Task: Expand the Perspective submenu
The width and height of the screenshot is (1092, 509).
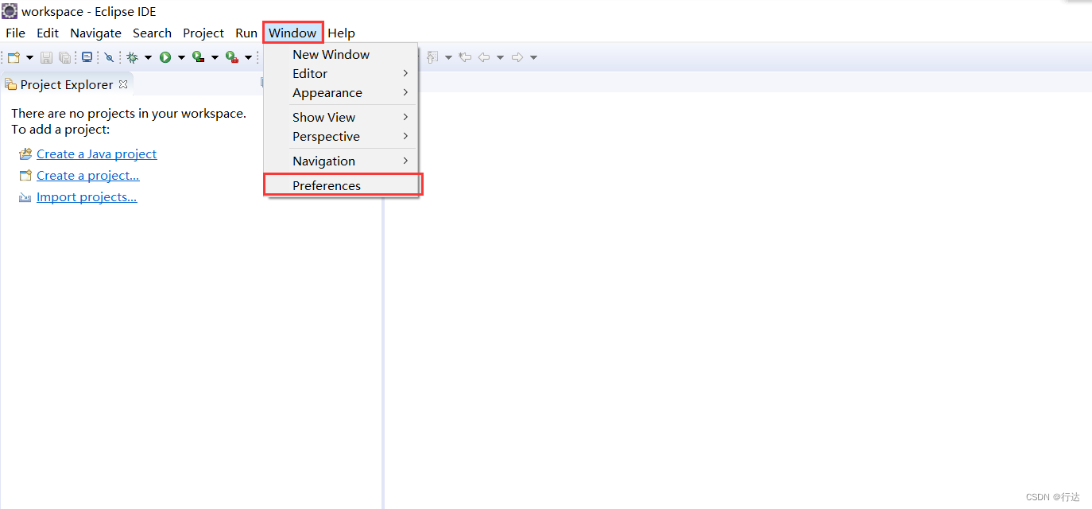Action: [x=341, y=136]
